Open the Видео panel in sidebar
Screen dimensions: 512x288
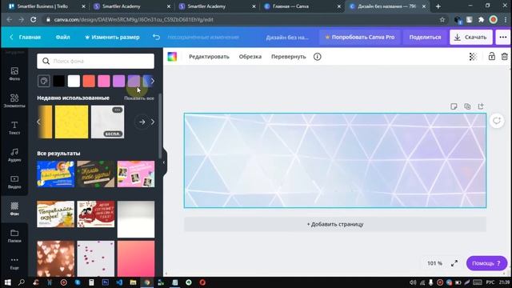pos(14,182)
